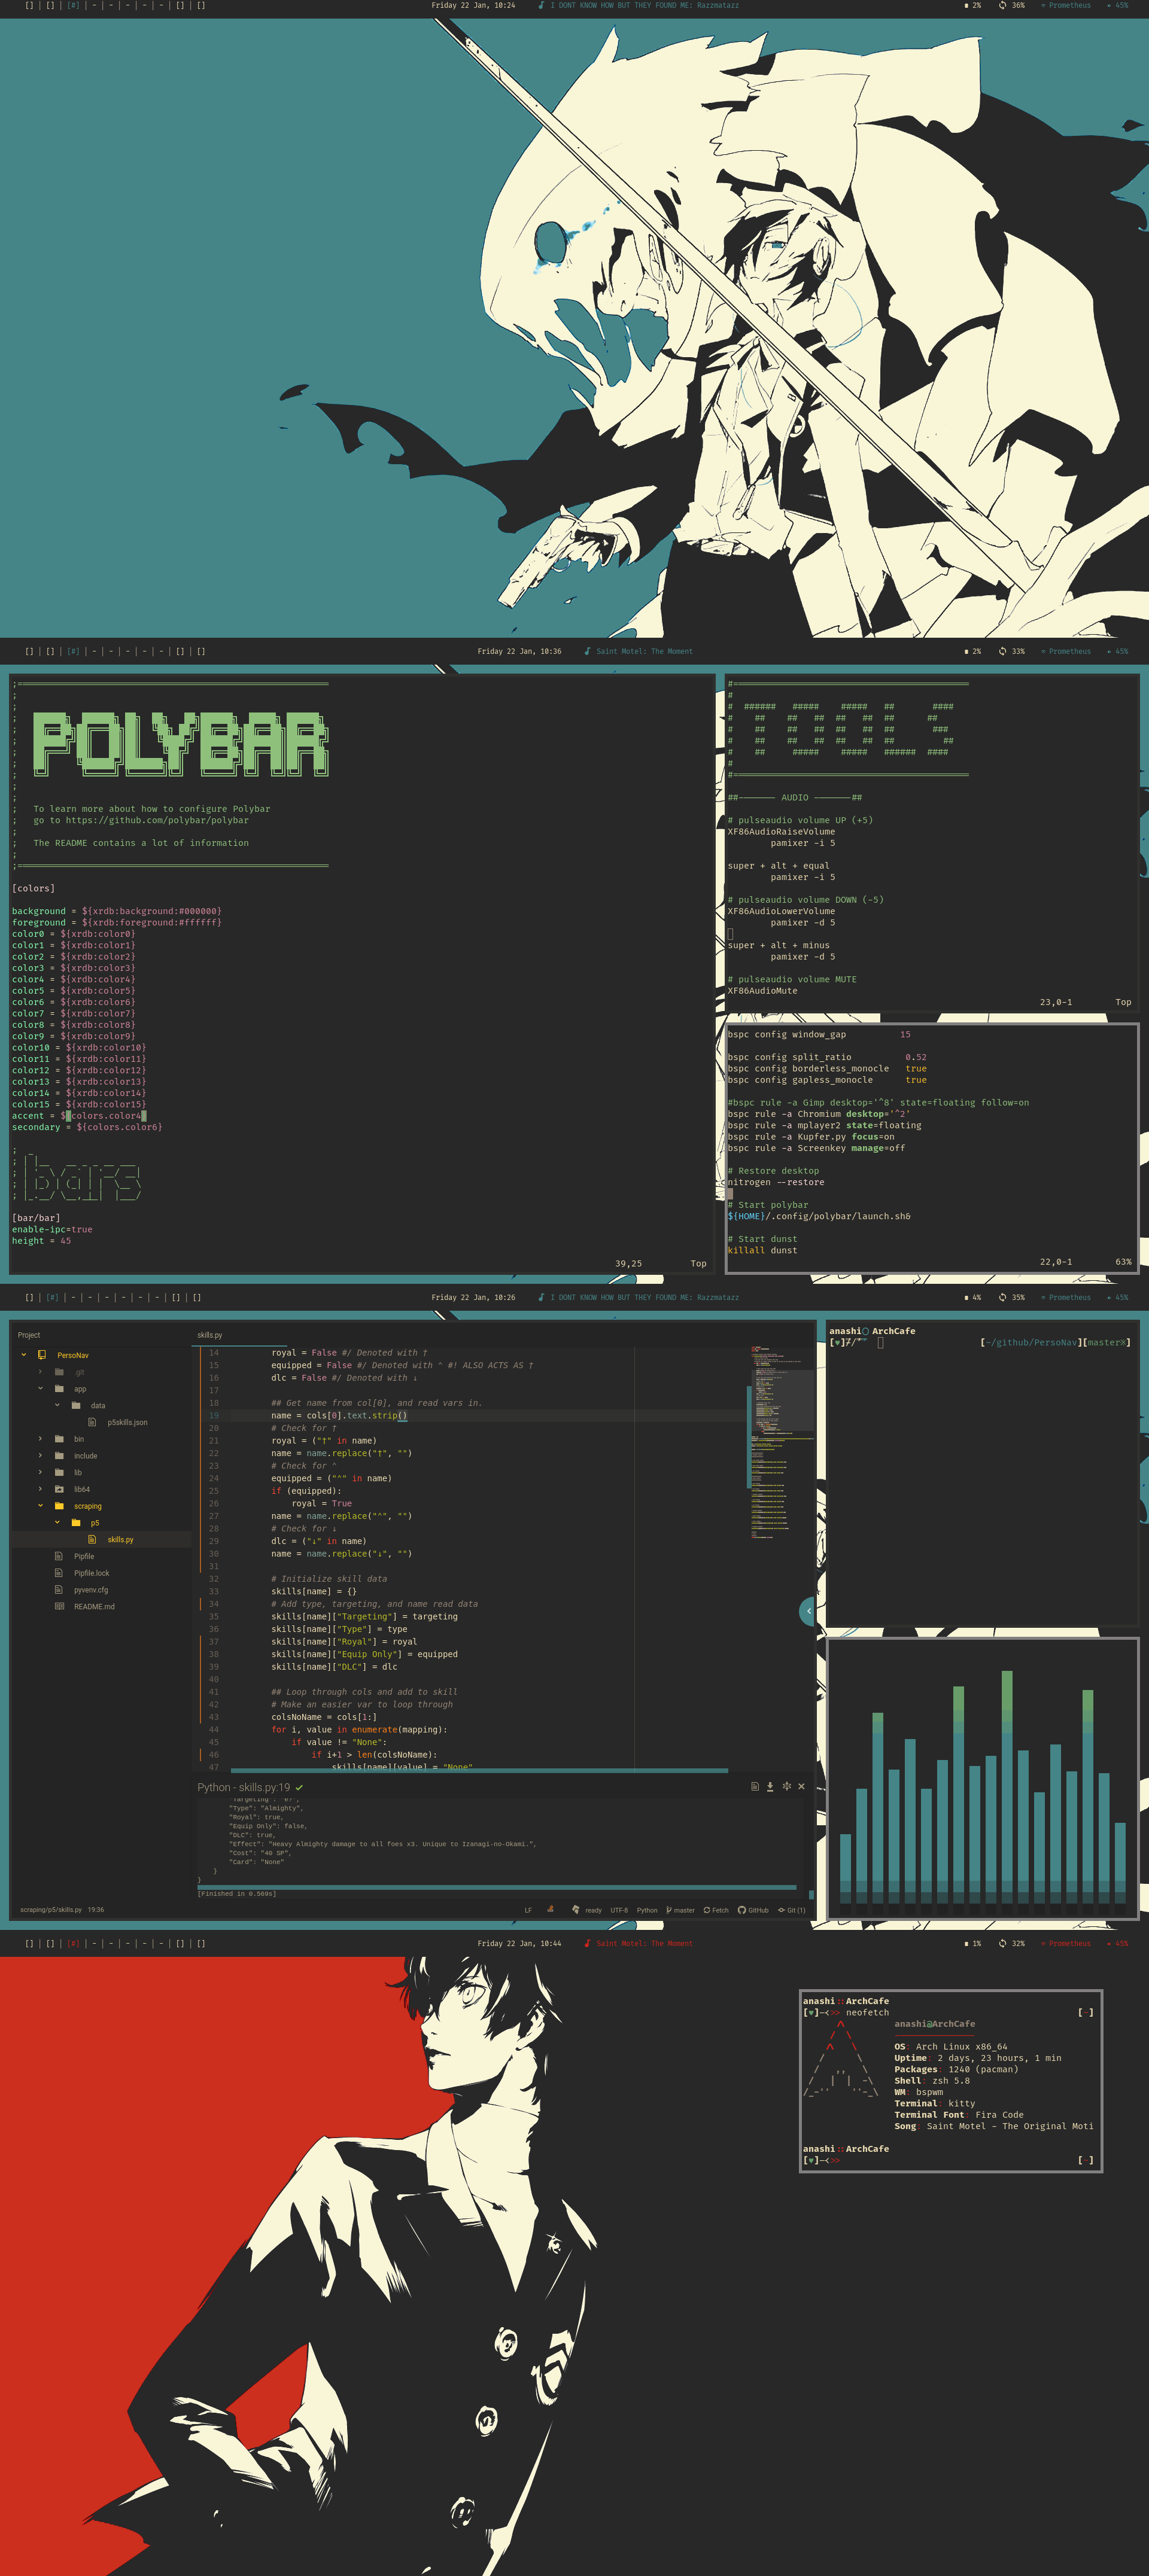This screenshot has width=1149, height=2576.
Task: Click the copy-output document icon in the script panel
Action: pyautogui.click(x=756, y=1786)
